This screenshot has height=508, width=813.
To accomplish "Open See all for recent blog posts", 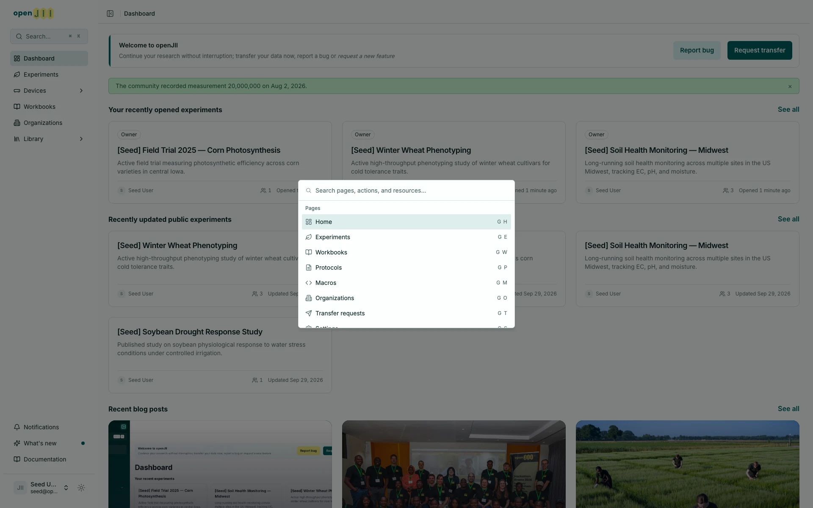I will (x=788, y=409).
